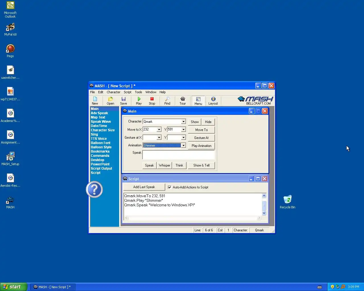Click the Show & Tell button
This screenshot has height=291, width=364.
201,165
